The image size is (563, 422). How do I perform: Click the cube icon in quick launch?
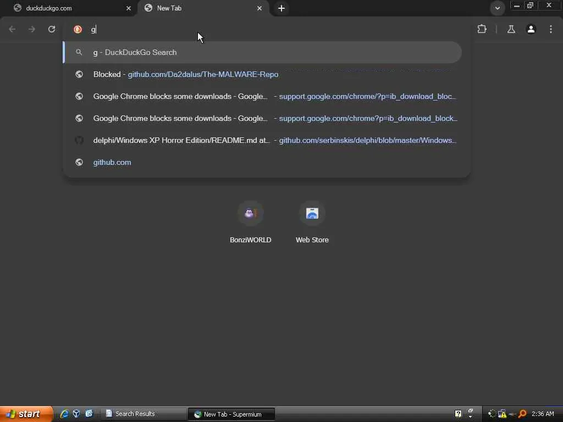tap(76, 414)
